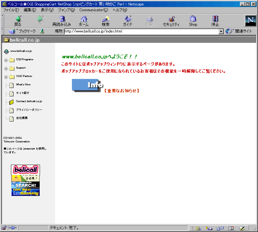The width and height of the screenshot is (258, 232).
Task: Click the Back (戻る) toolbar button
Action: 18,21
